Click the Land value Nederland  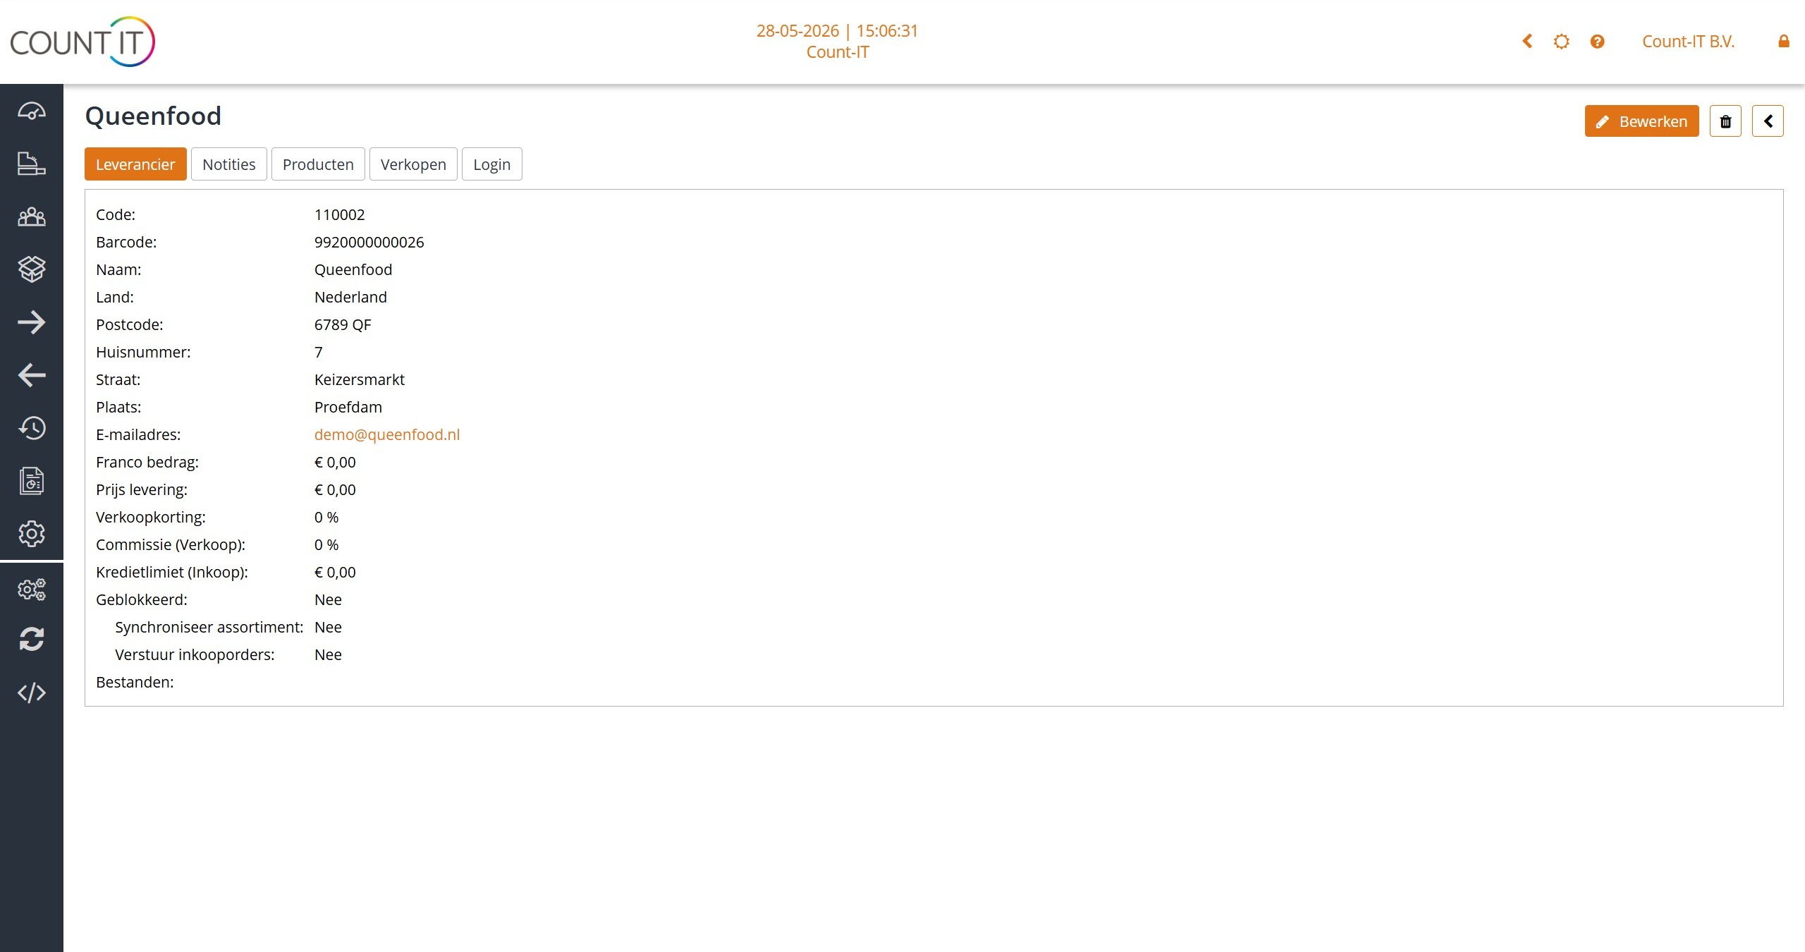point(350,297)
